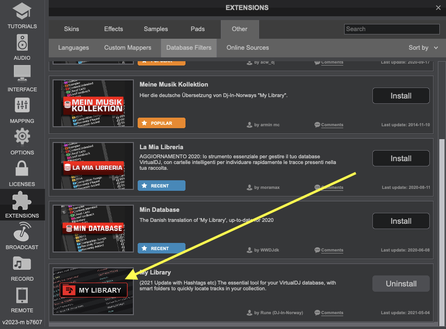Viewport: 446px width, 329px height.
Task: Select the Remote phone icon
Action: click(x=22, y=295)
